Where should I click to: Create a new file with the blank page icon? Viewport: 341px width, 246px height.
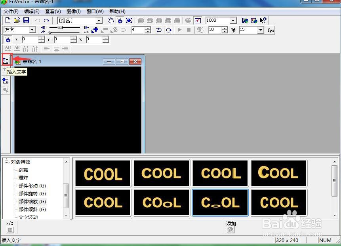click(x=8, y=21)
